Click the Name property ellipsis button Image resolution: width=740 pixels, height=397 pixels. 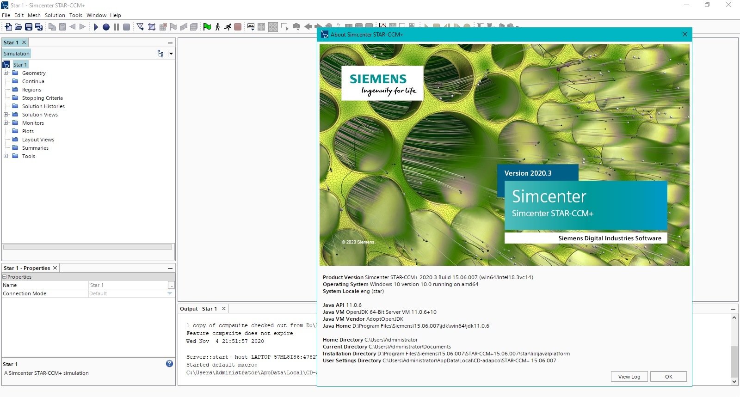click(171, 285)
